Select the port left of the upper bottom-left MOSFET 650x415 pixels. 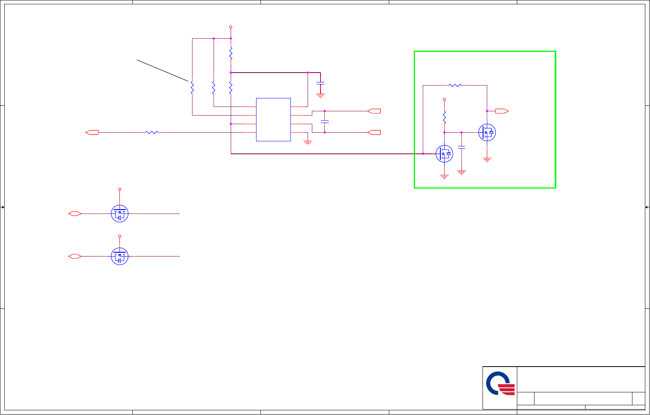point(75,214)
